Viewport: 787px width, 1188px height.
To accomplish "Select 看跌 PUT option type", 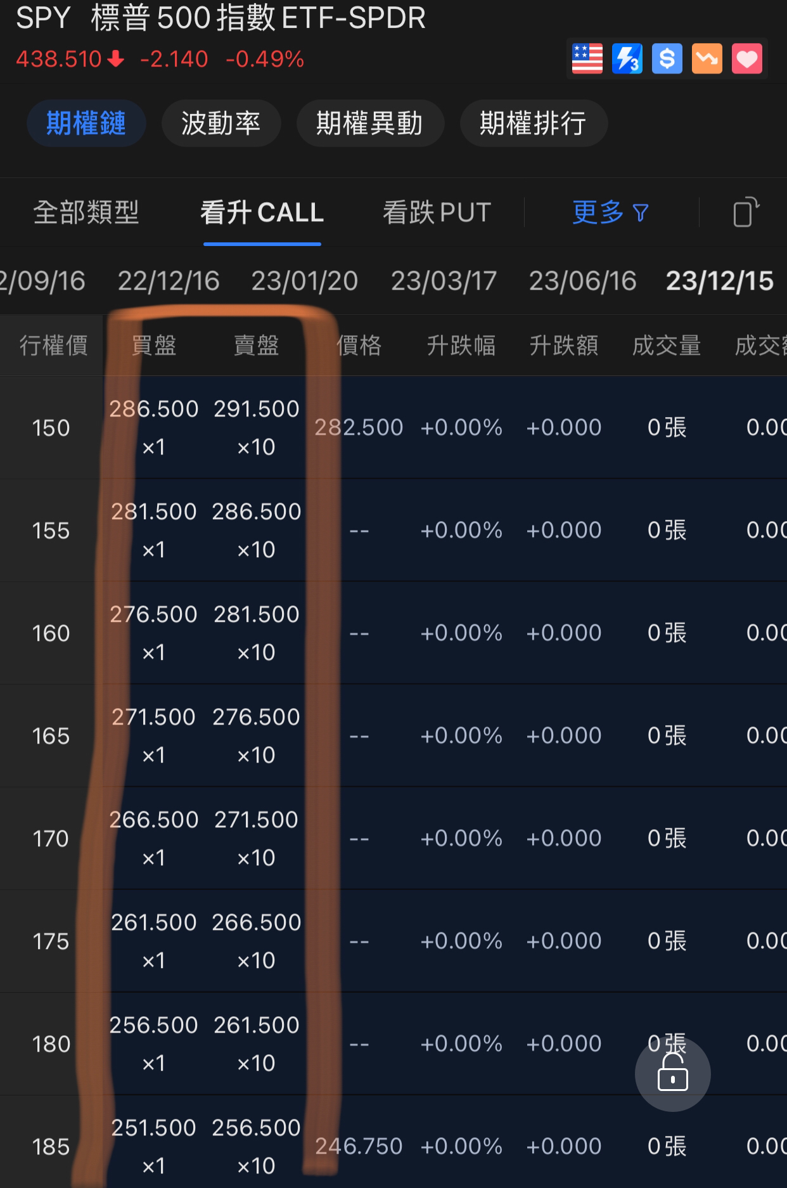I will [x=437, y=212].
